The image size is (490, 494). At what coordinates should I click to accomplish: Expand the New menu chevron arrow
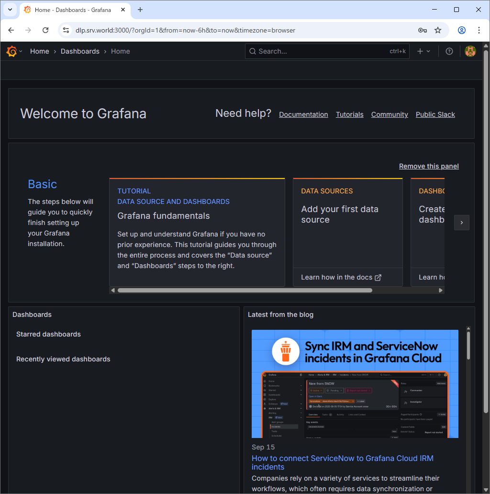428,51
